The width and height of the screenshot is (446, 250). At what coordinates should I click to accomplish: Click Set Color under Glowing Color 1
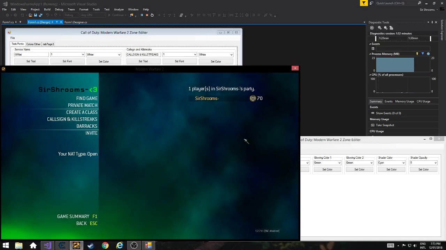(327, 169)
